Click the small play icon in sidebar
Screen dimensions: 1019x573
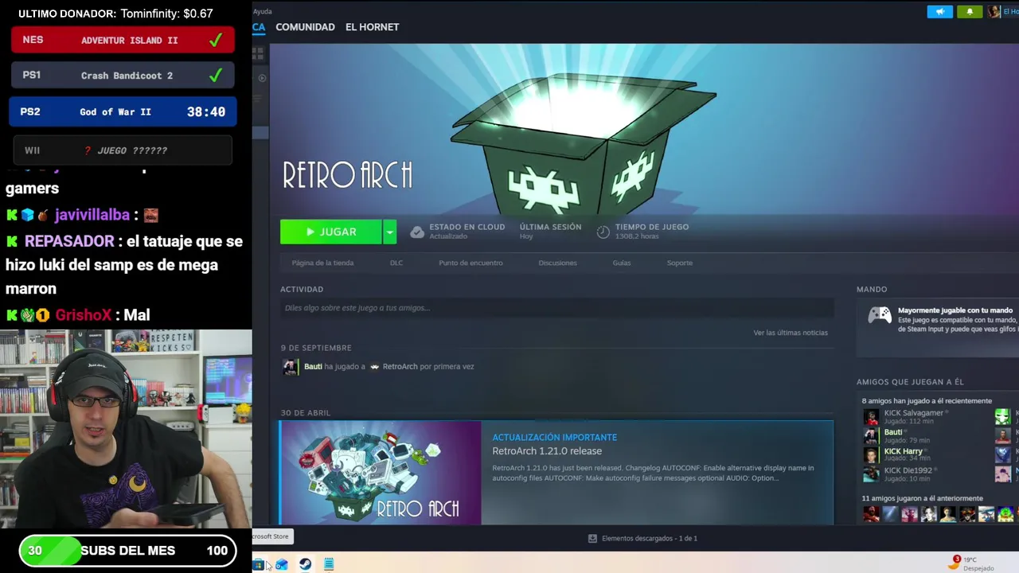(263, 78)
